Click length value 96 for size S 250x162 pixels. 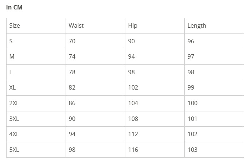coord(191,41)
